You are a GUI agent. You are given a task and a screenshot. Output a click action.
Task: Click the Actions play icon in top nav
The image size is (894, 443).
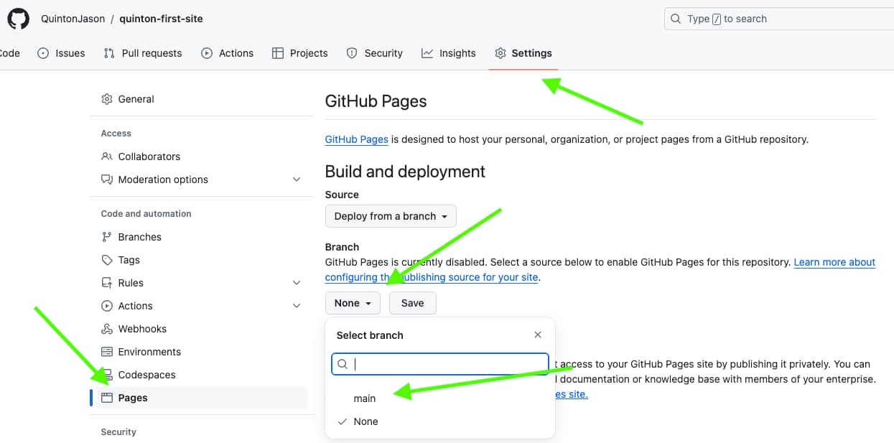(207, 53)
